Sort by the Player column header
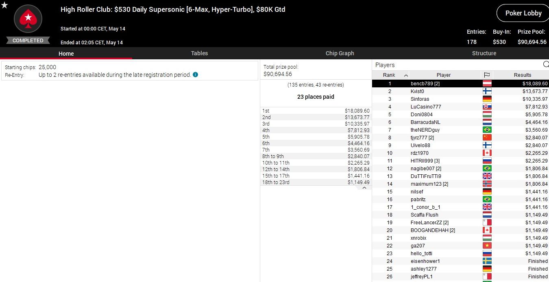Image resolution: width=549 pixels, height=282 pixels. click(443, 75)
